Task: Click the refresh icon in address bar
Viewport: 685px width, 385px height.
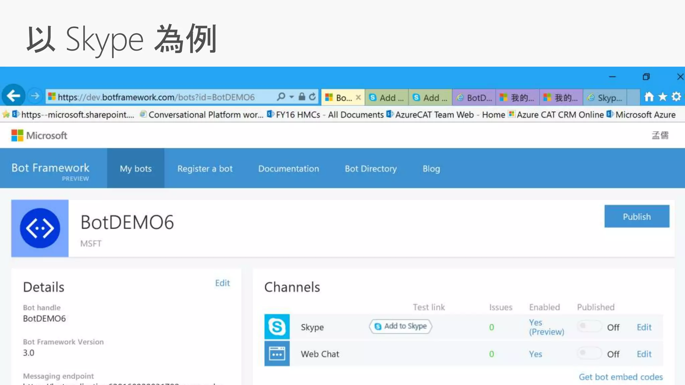Action: pos(312,97)
